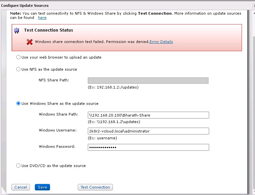Click the 'Windows Password:' label
The width and height of the screenshot is (255, 195).
coord(57,146)
